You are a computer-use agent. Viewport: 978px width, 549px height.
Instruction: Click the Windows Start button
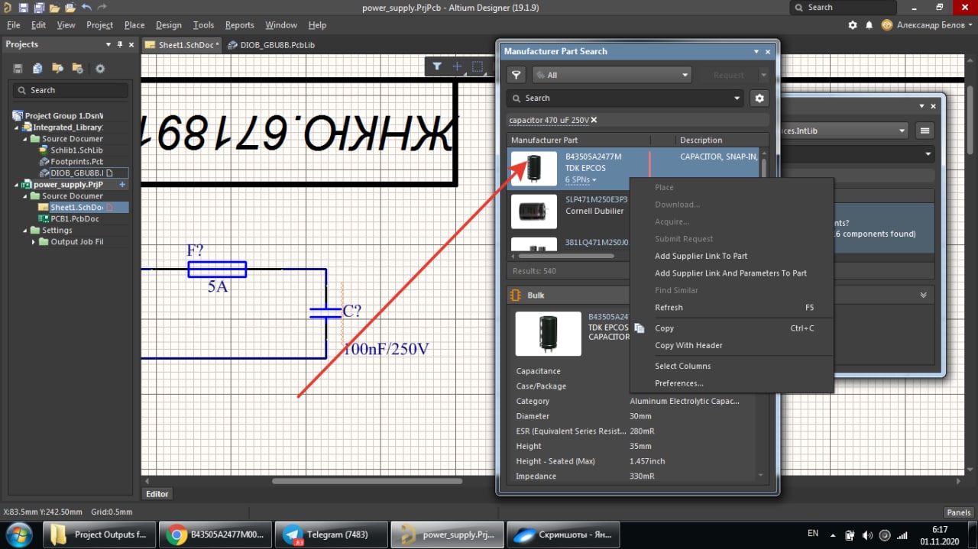[x=18, y=534]
